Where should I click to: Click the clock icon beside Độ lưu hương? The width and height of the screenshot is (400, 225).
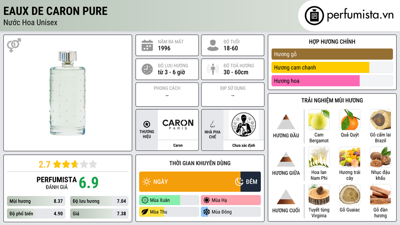tap(147, 69)
